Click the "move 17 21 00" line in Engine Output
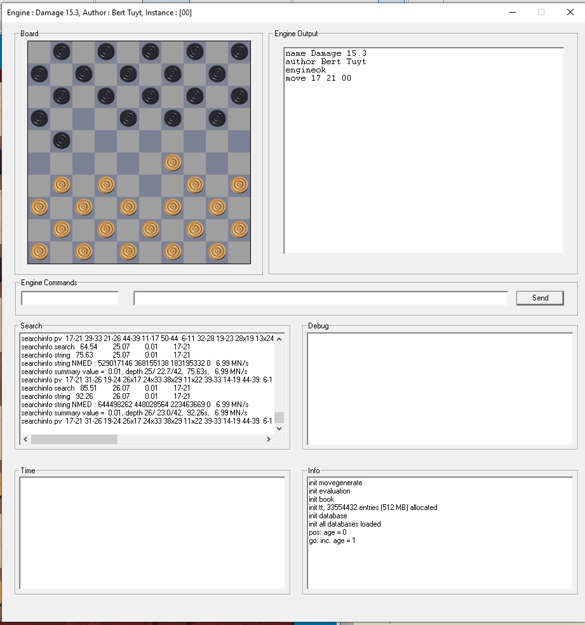Image resolution: width=585 pixels, height=625 pixels. [x=318, y=78]
